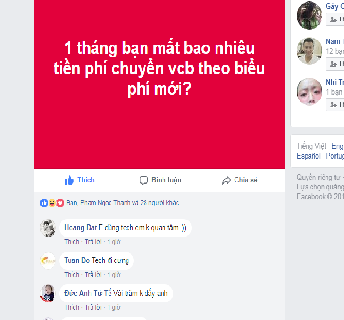Image resolution: width=344 pixels, height=320 pixels.
Task: Open Nam's suggested friend profile photo
Action: point(309,51)
